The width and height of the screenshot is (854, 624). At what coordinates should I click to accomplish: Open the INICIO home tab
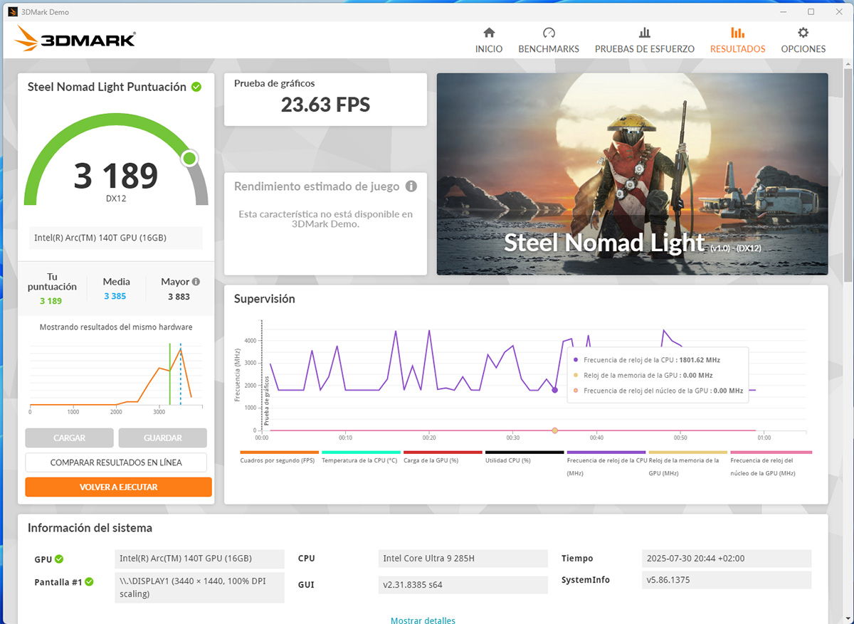(x=489, y=41)
